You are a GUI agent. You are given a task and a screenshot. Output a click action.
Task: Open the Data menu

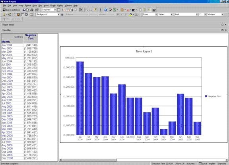click(x=35, y=6)
